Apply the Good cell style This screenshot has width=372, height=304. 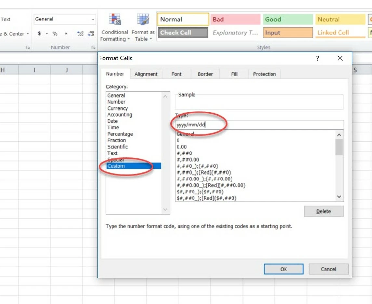tap(287, 19)
